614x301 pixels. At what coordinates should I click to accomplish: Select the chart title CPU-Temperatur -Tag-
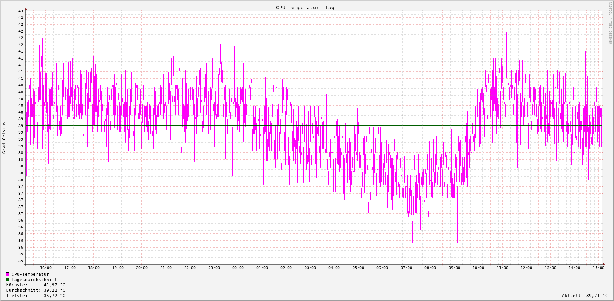click(x=306, y=8)
